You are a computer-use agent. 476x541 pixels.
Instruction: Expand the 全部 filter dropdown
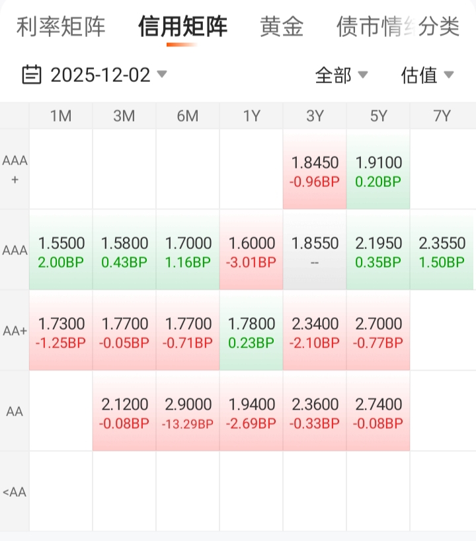point(341,75)
